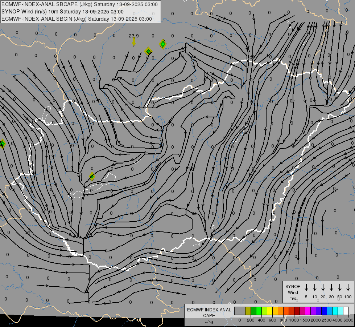Click the 6000 tick label on CAPE scale
The height and width of the screenshot is (327, 355).
(348, 320)
